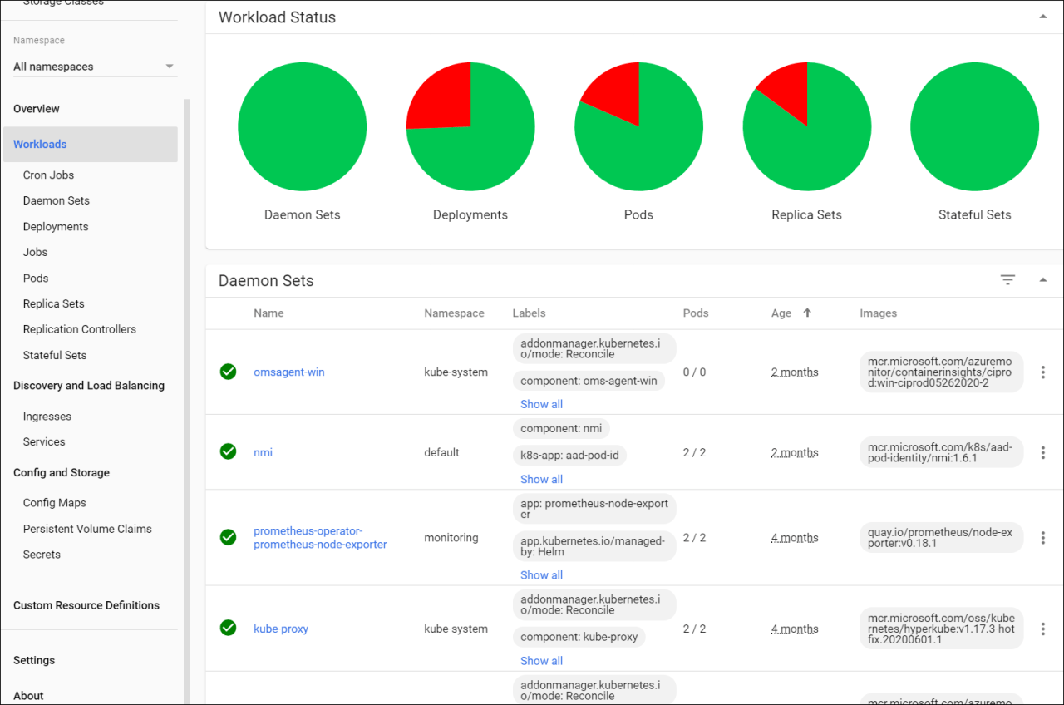Toggle the Age column sort arrow

click(x=808, y=313)
